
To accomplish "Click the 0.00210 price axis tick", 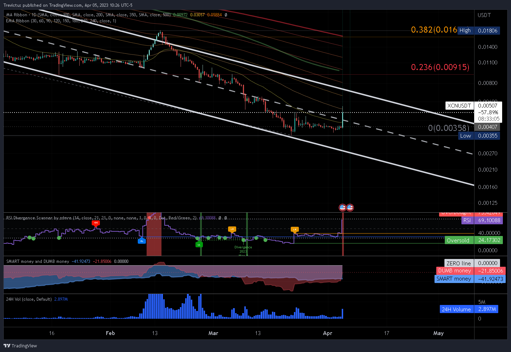I will [488, 169].
